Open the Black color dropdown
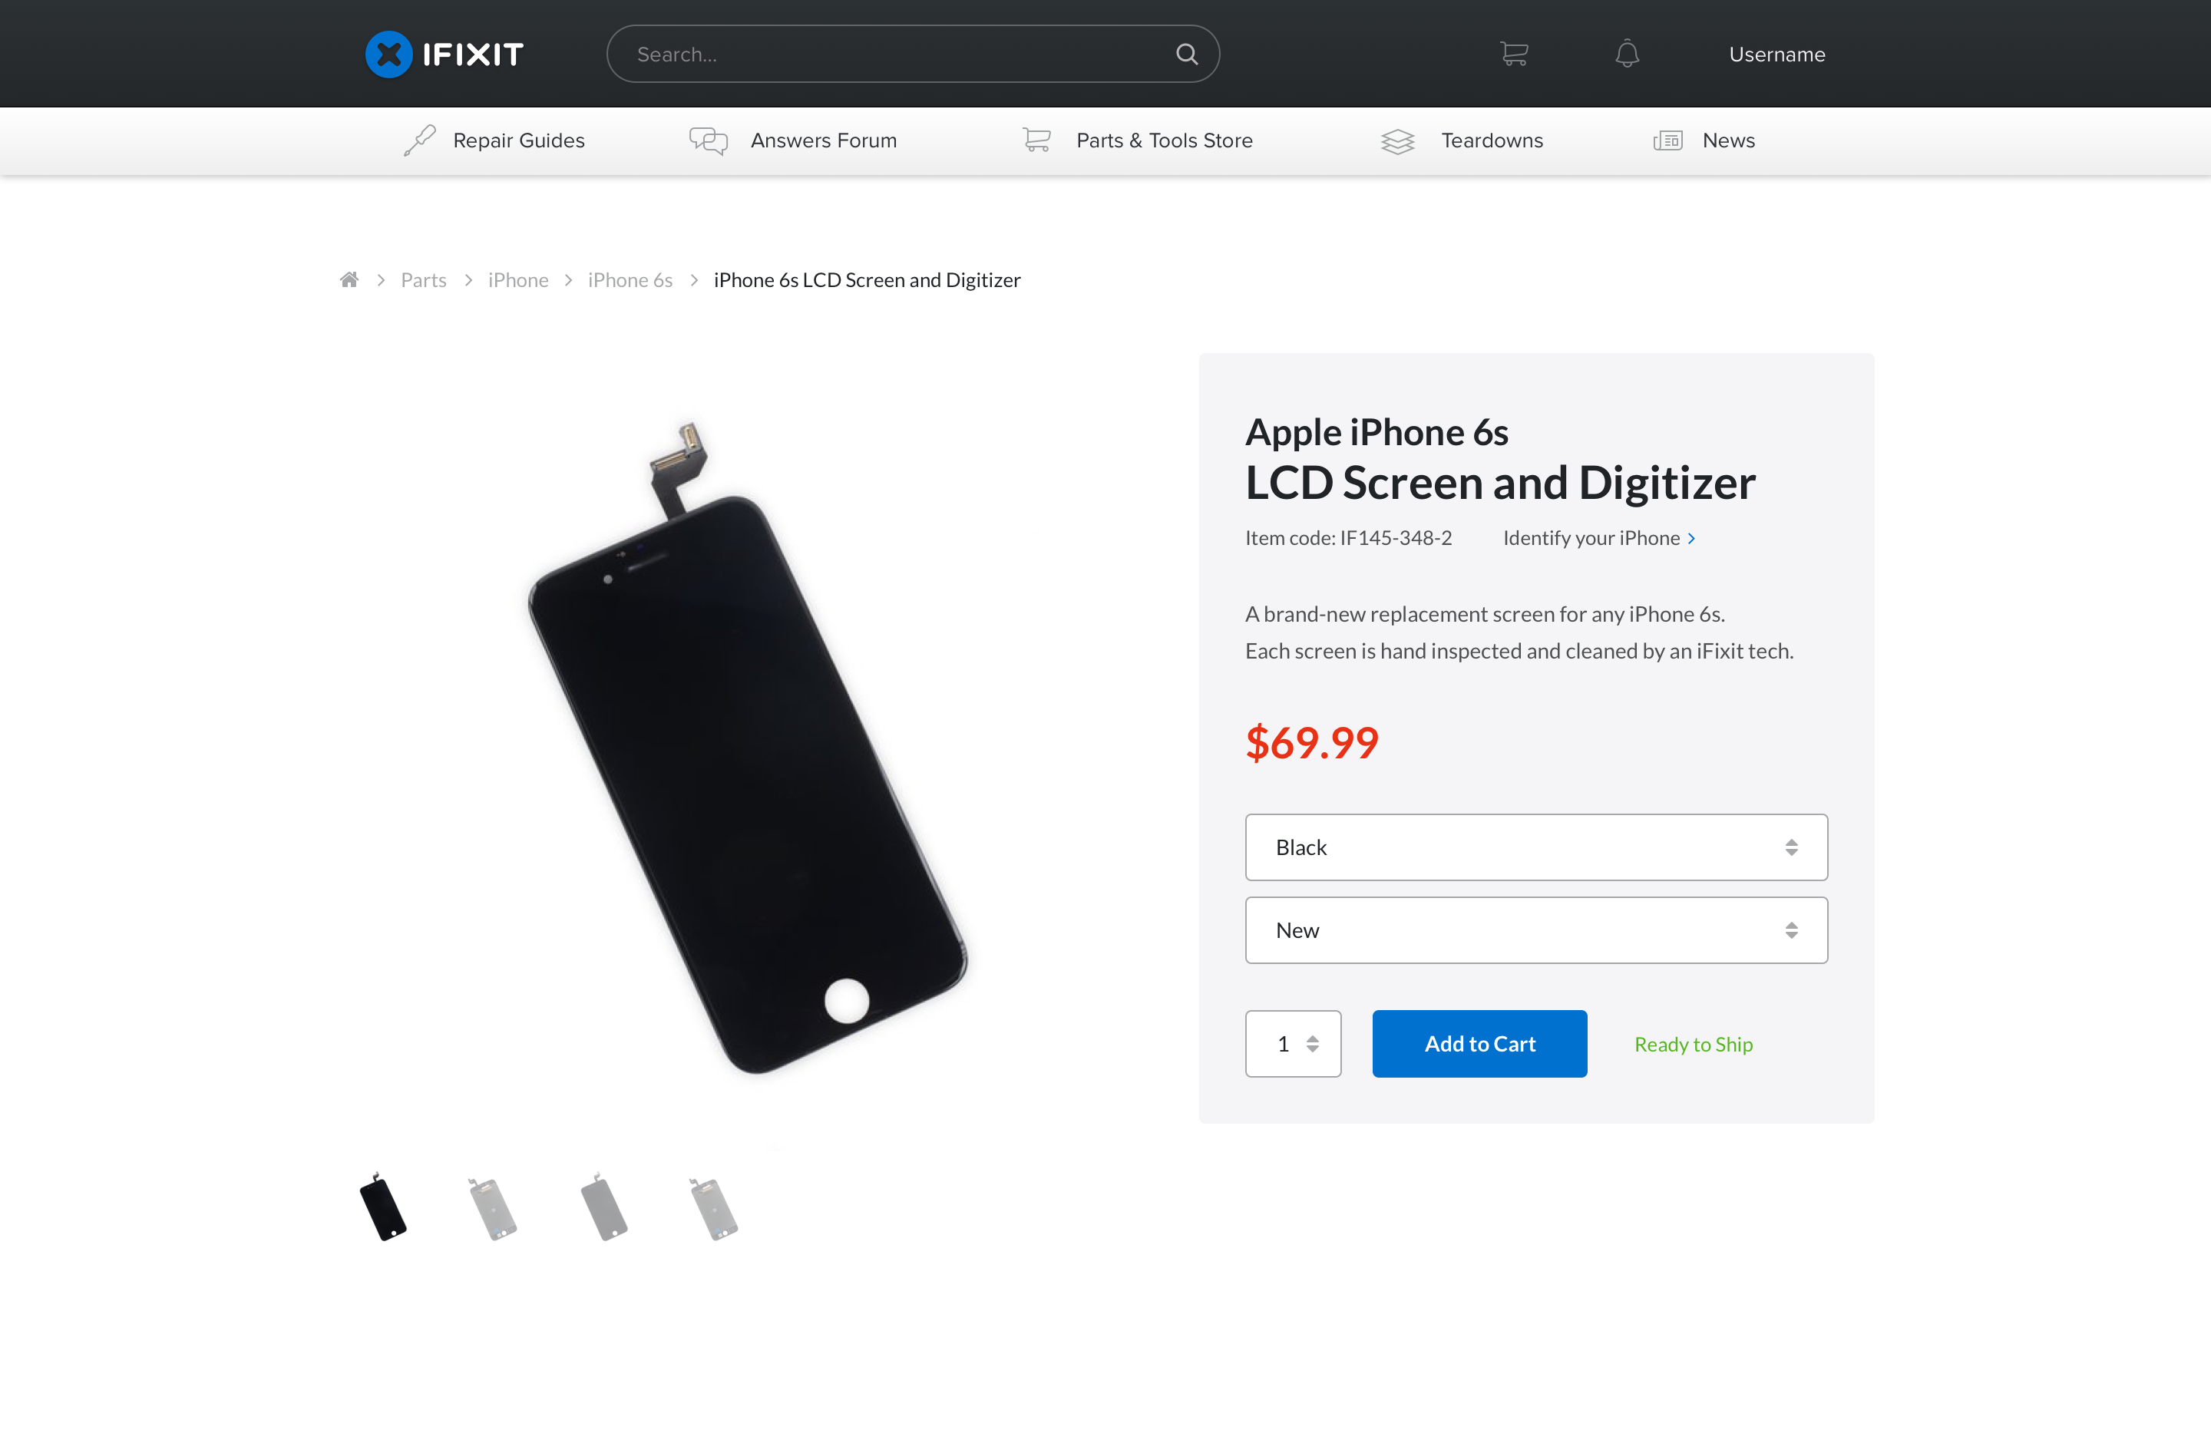2211x1443 pixels. pyautogui.click(x=1535, y=847)
